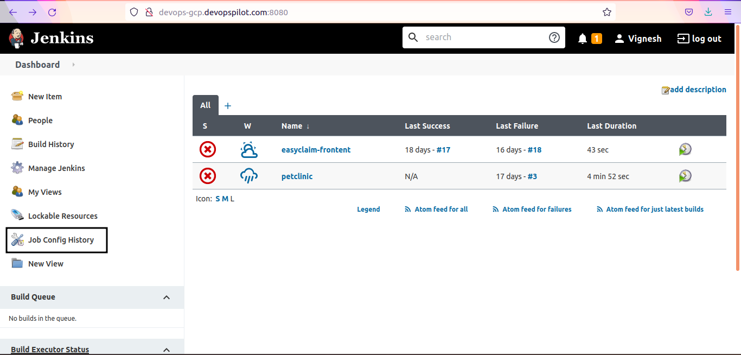Sort by the Last Success column header
The height and width of the screenshot is (355, 741).
(427, 126)
